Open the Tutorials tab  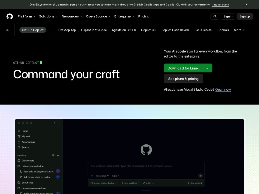click(223, 30)
